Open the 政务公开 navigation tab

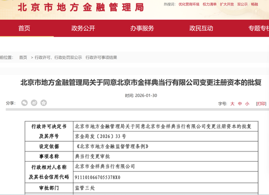pyautogui.click(x=83, y=28)
